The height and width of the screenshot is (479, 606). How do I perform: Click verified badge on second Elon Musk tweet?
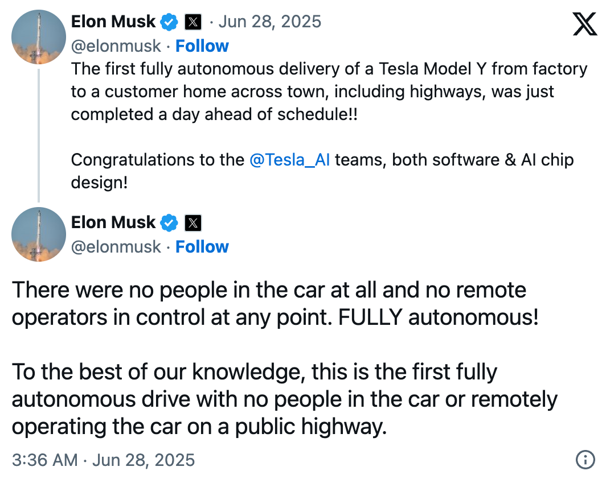pos(169,222)
